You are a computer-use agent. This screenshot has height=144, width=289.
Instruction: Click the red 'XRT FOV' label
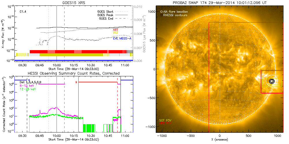click(x=165, y=124)
